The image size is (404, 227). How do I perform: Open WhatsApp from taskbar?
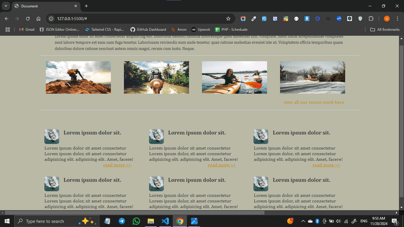click(x=136, y=221)
